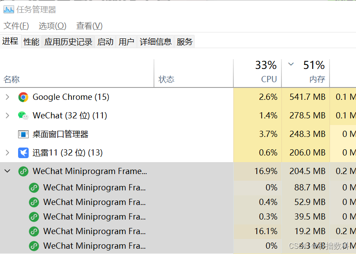Click the Task Manager title bar icon
The width and height of the screenshot is (356, 254).
tap(9, 9)
